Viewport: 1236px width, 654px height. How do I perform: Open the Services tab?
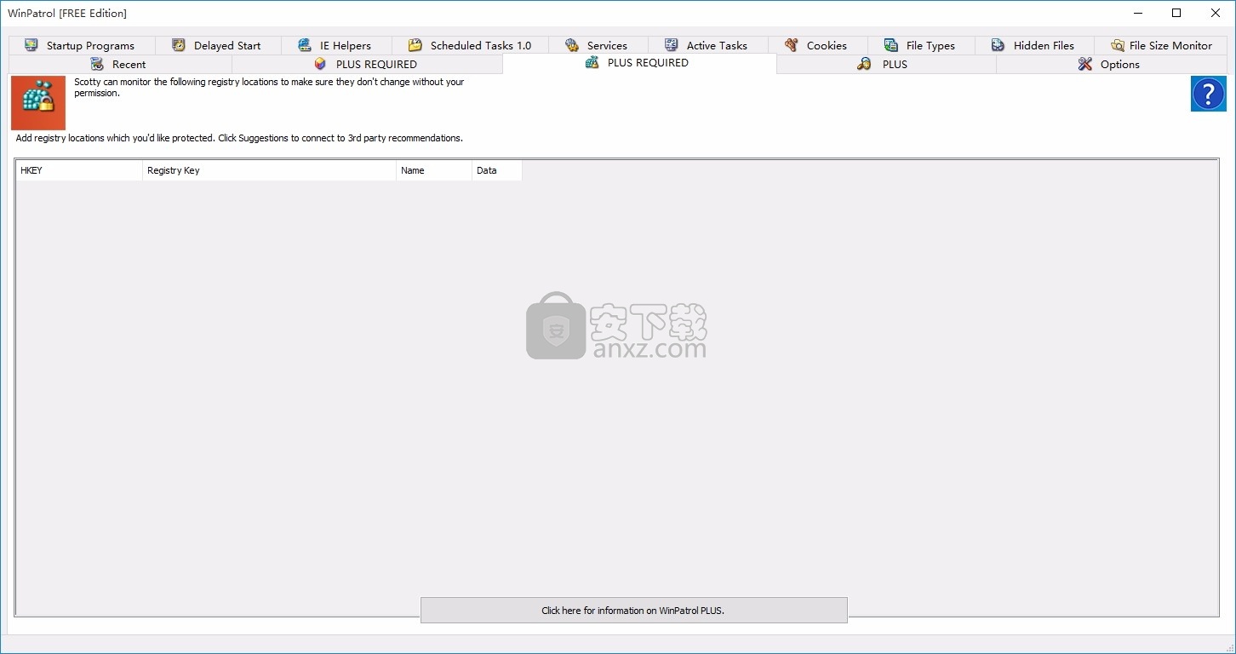pyautogui.click(x=598, y=45)
